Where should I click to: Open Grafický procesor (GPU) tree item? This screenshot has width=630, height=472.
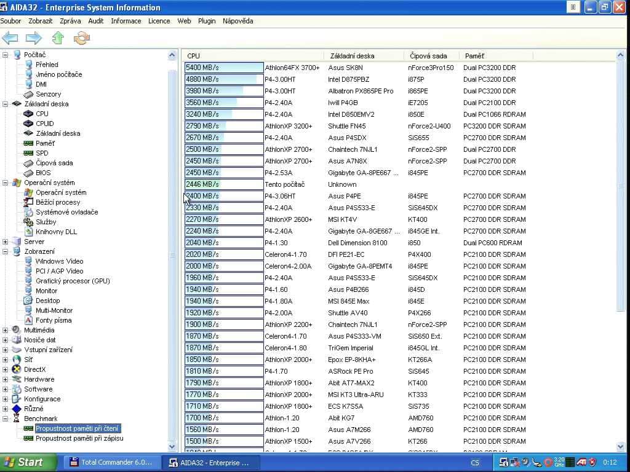coord(73,281)
